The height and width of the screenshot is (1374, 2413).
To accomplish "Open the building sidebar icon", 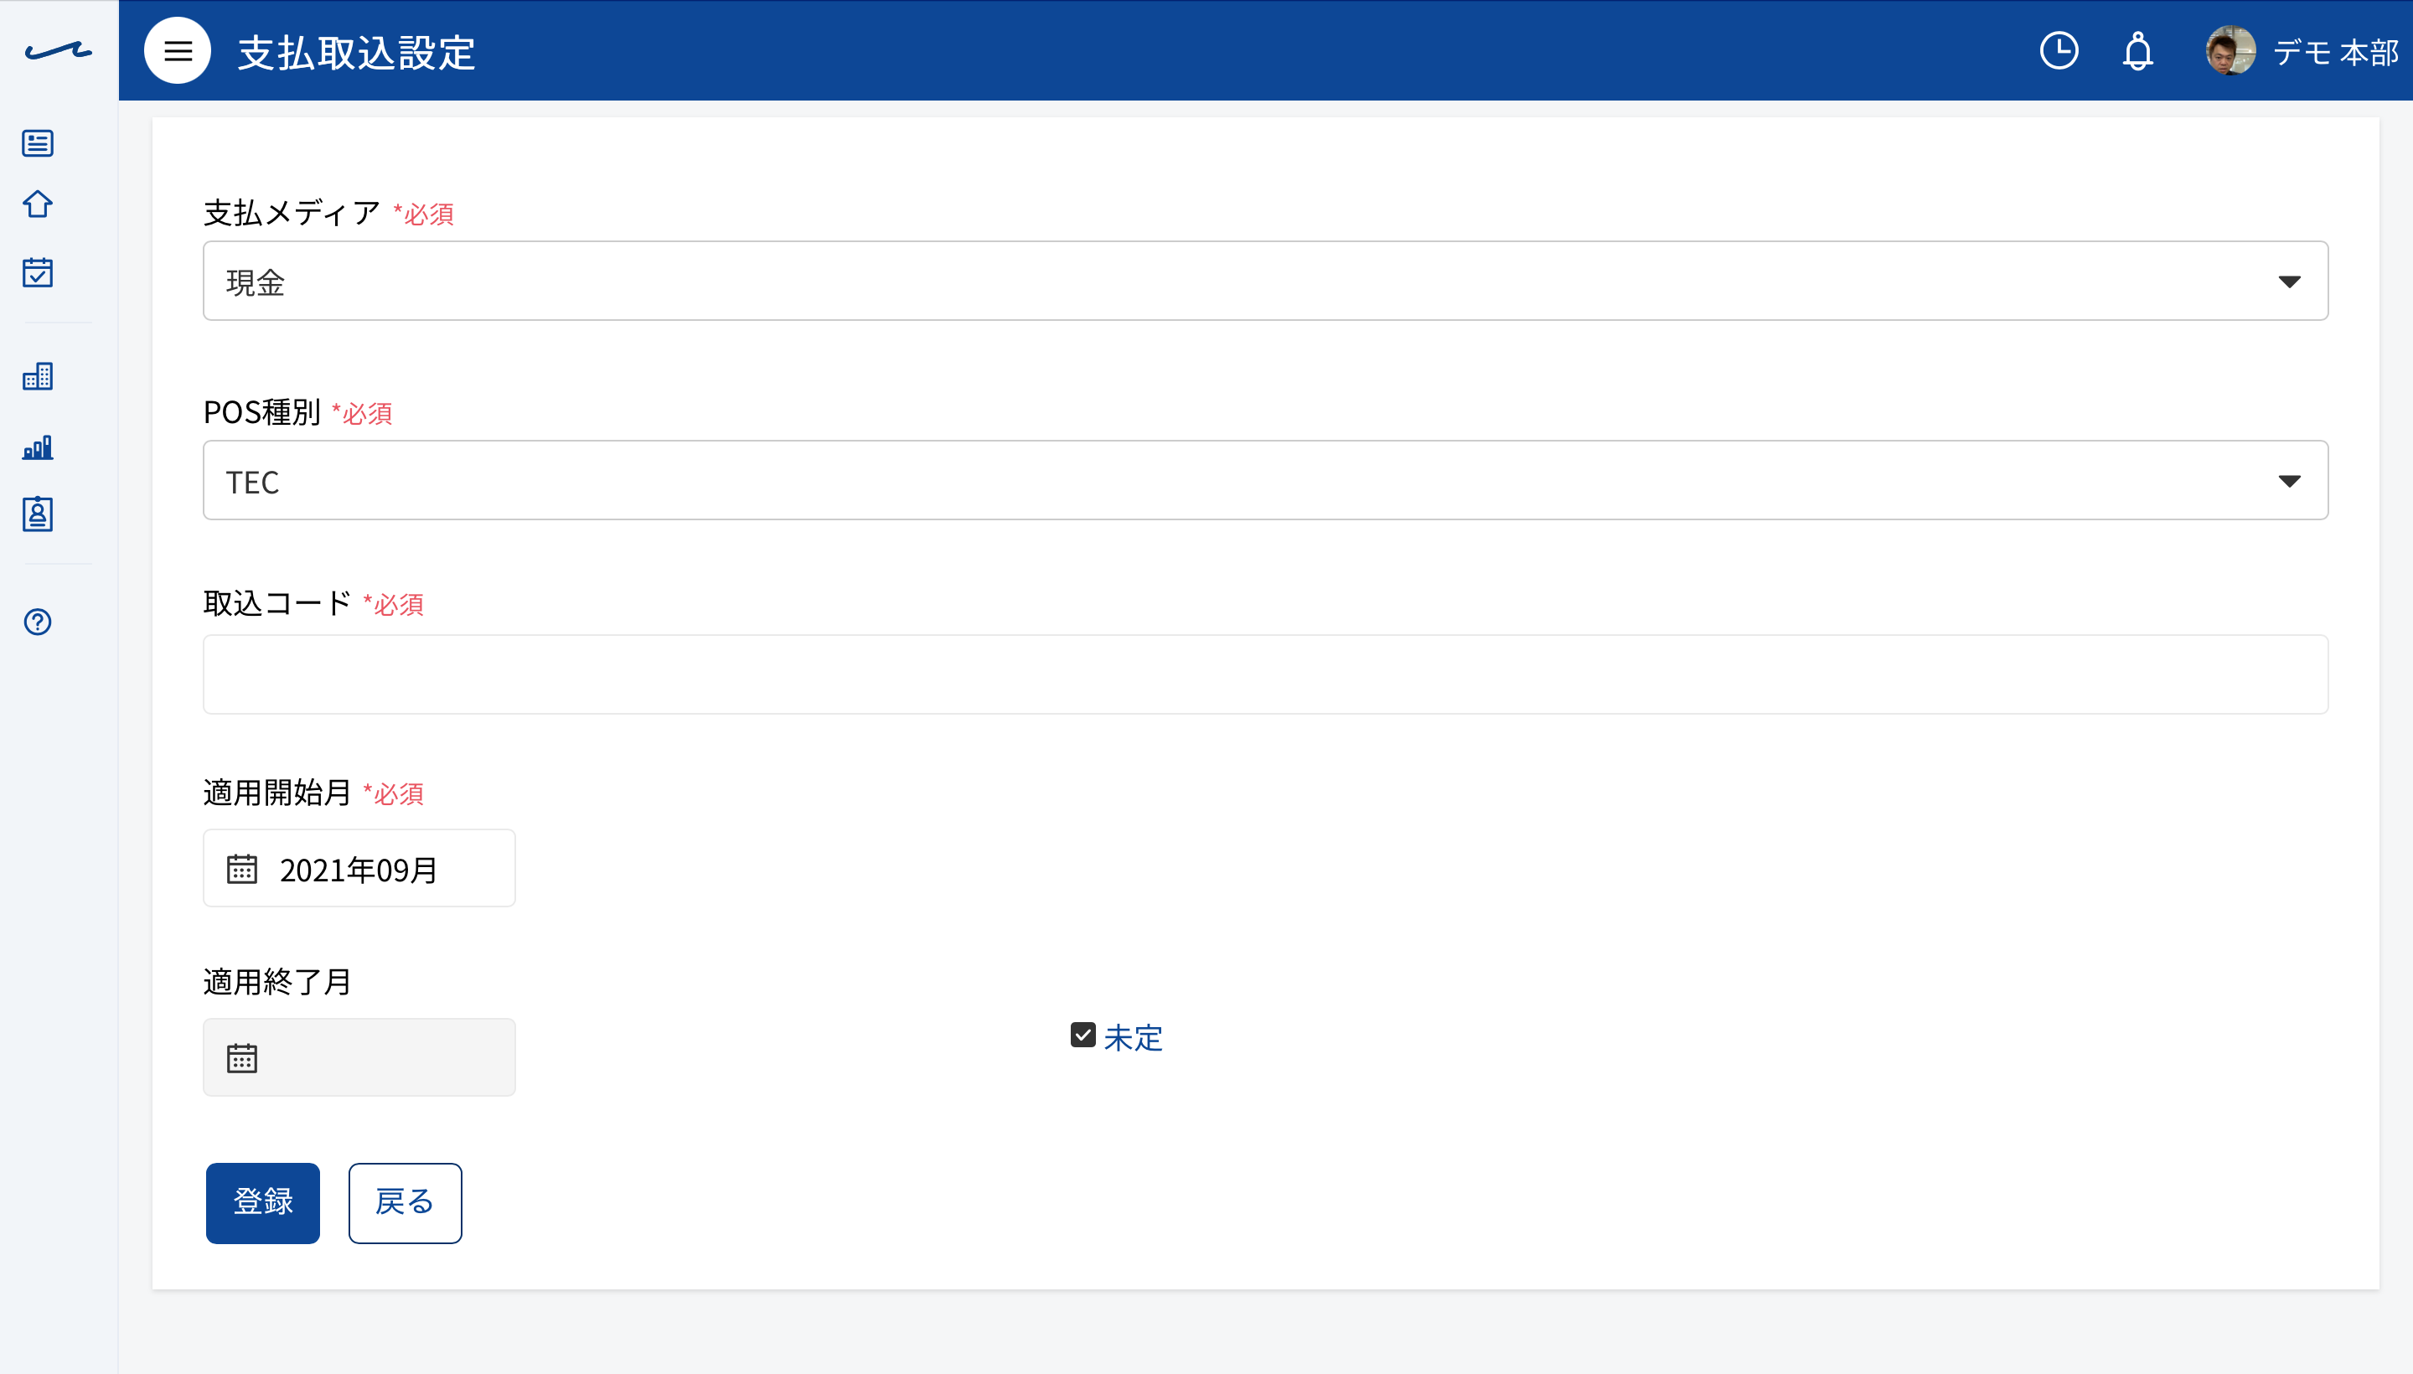I will 38,376.
